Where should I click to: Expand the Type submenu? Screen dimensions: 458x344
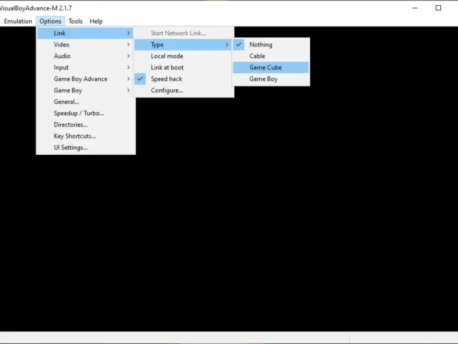[x=183, y=45]
